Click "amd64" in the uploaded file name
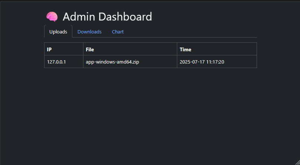This screenshot has width=300, height=165. (123, 62)
